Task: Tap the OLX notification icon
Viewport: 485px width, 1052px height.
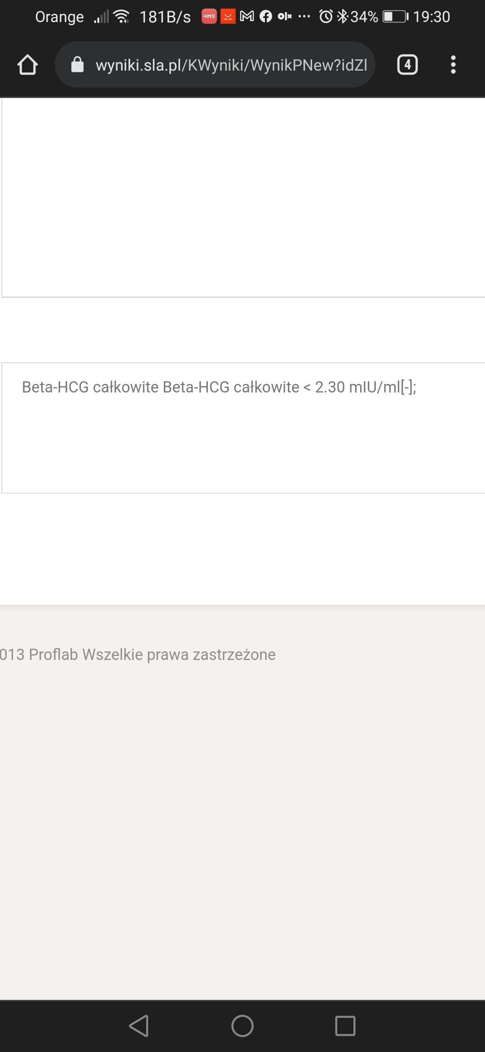Action: click(x=285, y=17)
